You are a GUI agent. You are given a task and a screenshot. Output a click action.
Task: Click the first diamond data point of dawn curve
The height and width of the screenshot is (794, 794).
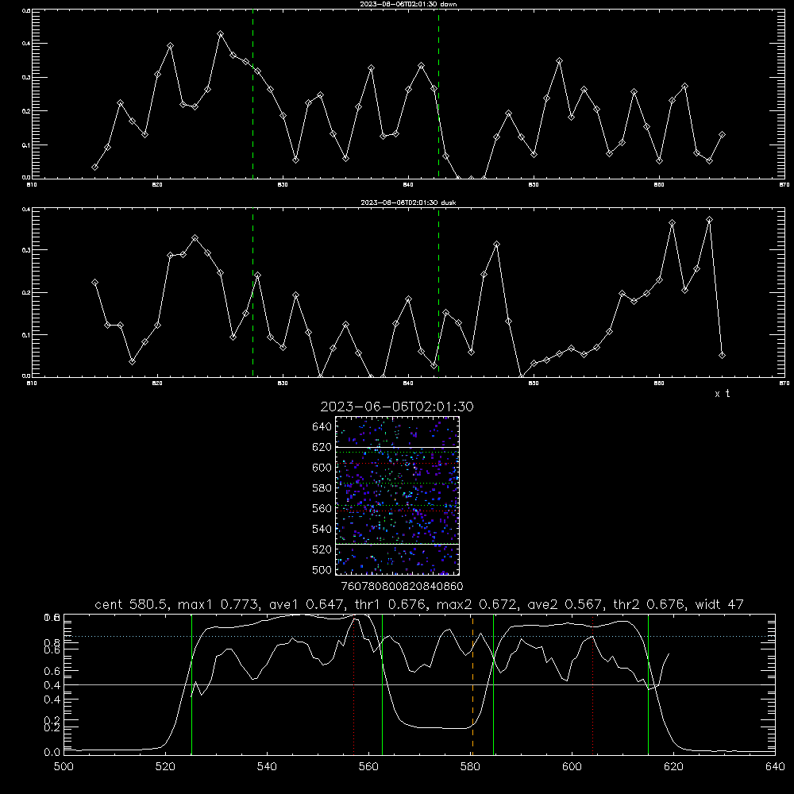pyautogui.click(x=94, y=167)
